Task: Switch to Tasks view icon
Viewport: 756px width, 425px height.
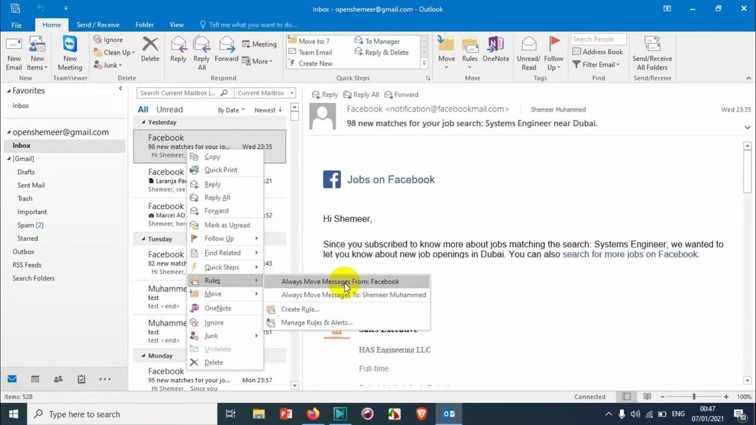Action: (82, 379)
